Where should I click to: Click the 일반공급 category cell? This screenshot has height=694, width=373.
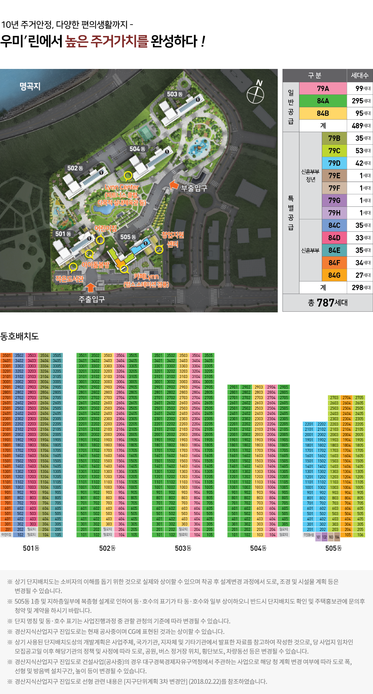291,107
